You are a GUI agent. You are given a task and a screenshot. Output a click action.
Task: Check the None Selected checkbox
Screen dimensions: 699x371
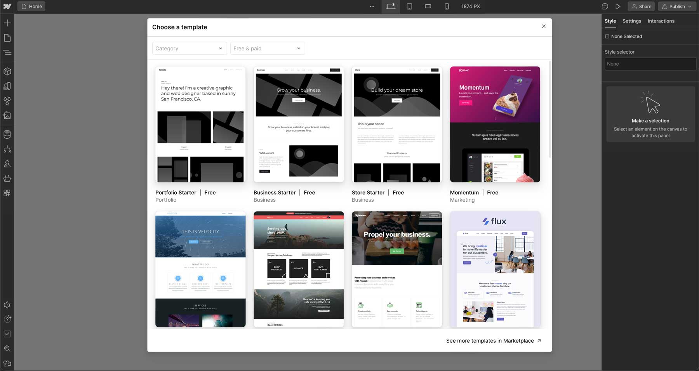tap(607, 36)
